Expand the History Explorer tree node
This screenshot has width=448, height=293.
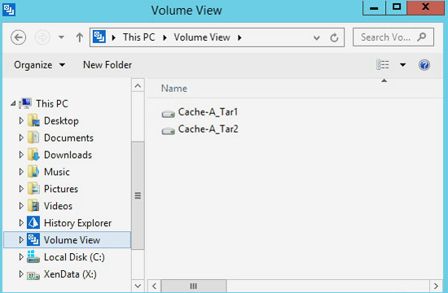[21, 223]
